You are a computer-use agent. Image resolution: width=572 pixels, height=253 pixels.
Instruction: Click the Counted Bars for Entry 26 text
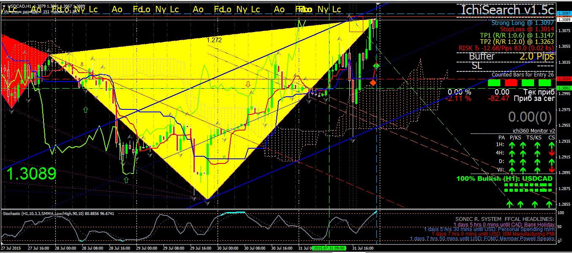(523, 75)
